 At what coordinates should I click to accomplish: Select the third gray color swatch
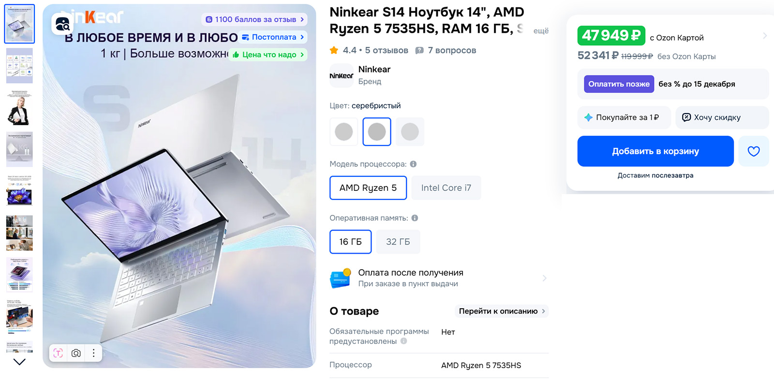[x=410, y=131]
